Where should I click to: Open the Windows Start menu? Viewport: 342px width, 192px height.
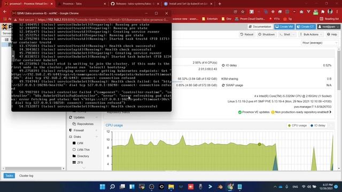(x=102, y=187)
